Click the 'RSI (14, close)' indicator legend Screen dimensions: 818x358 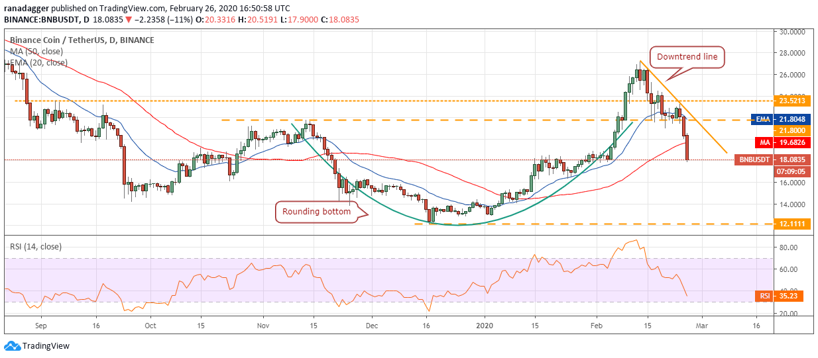[x=35, y=247]
